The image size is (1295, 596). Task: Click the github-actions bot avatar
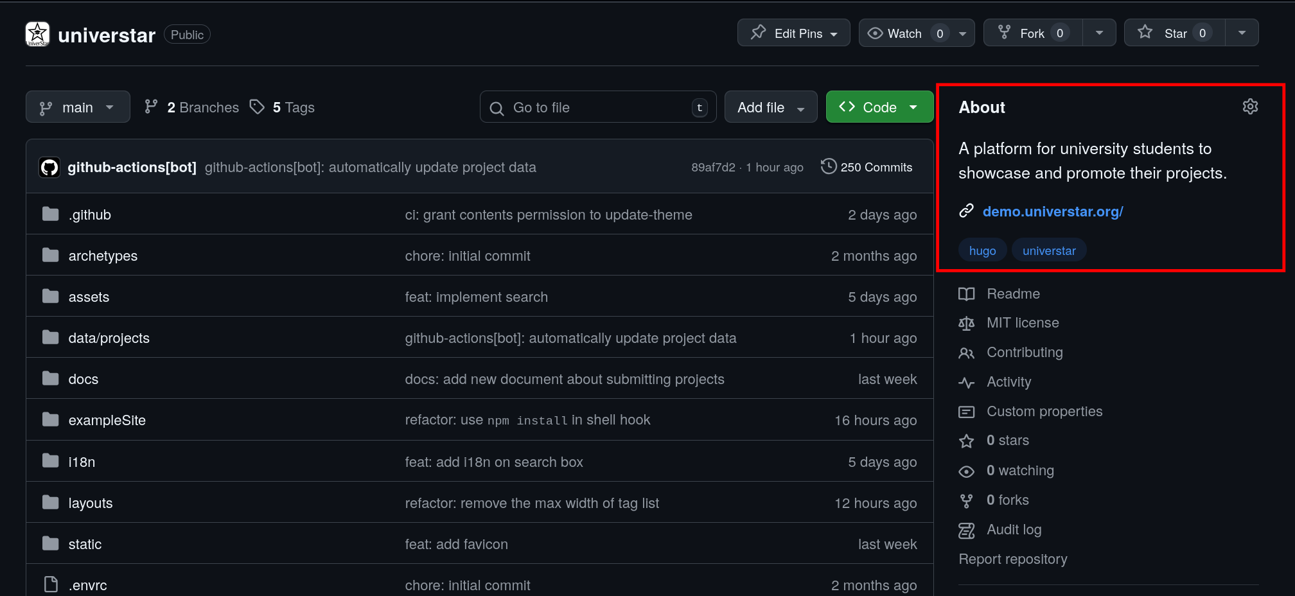(x=49, y=168)
